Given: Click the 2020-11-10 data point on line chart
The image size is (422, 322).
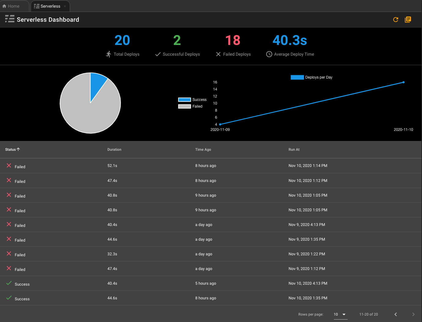Looking at the screenshot, I should click(x=403, y=82).
